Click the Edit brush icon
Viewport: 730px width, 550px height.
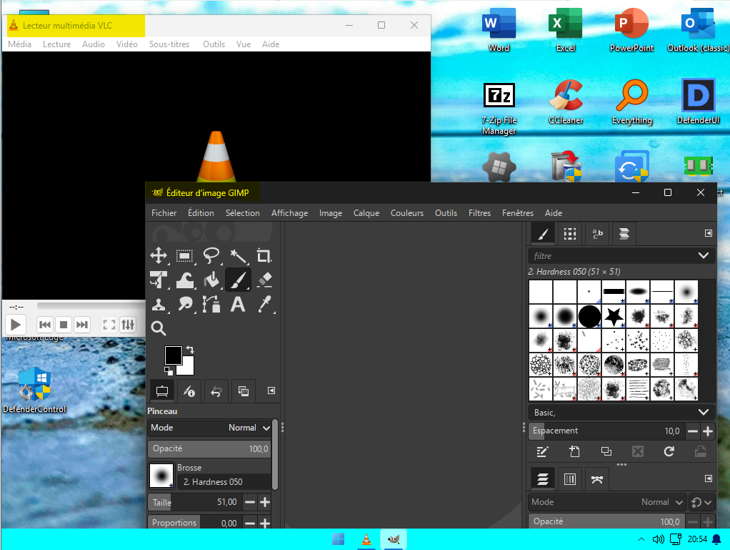click(542, 451)
